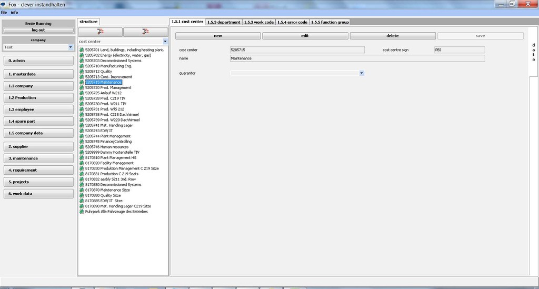Open the 1.5.4 error code tab
The width and height of the screenshot is (539, 289).
292,22
